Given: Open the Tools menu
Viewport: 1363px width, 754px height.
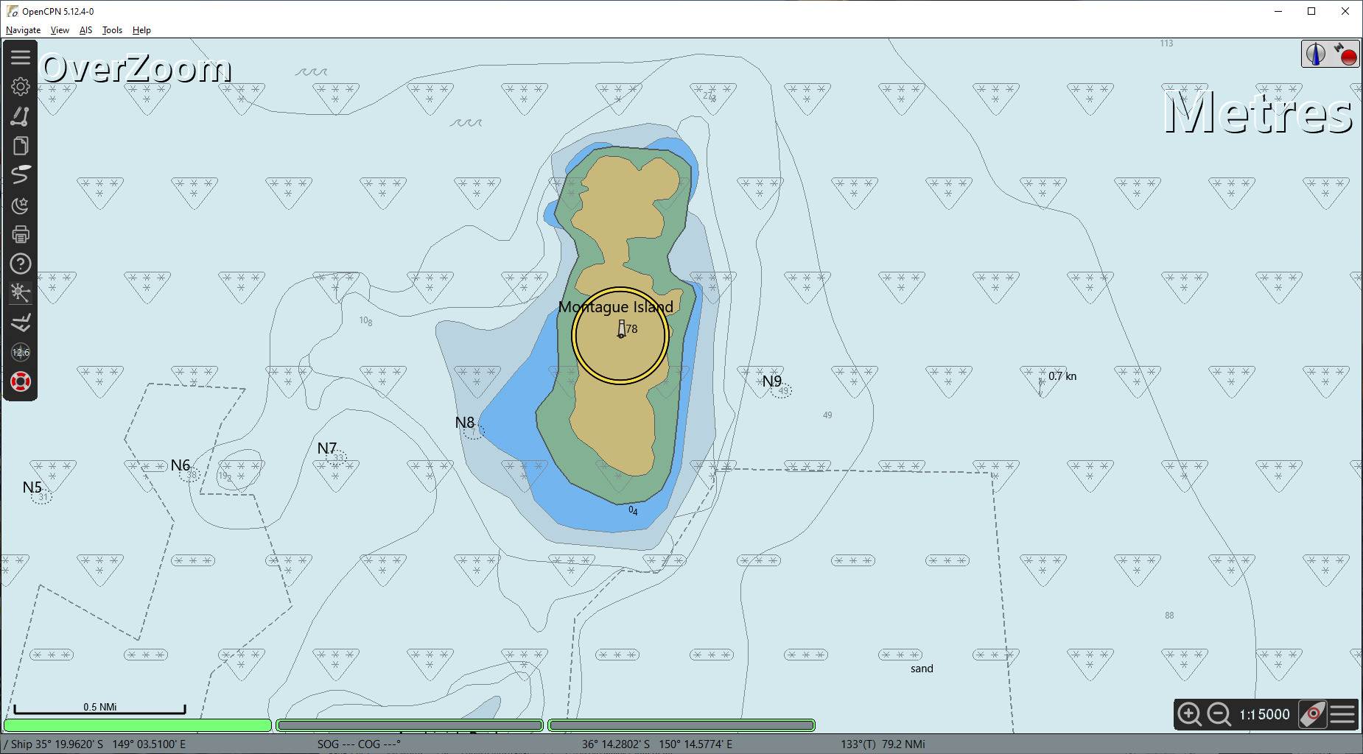Looking at the screenshot, I should click(112, 30).
